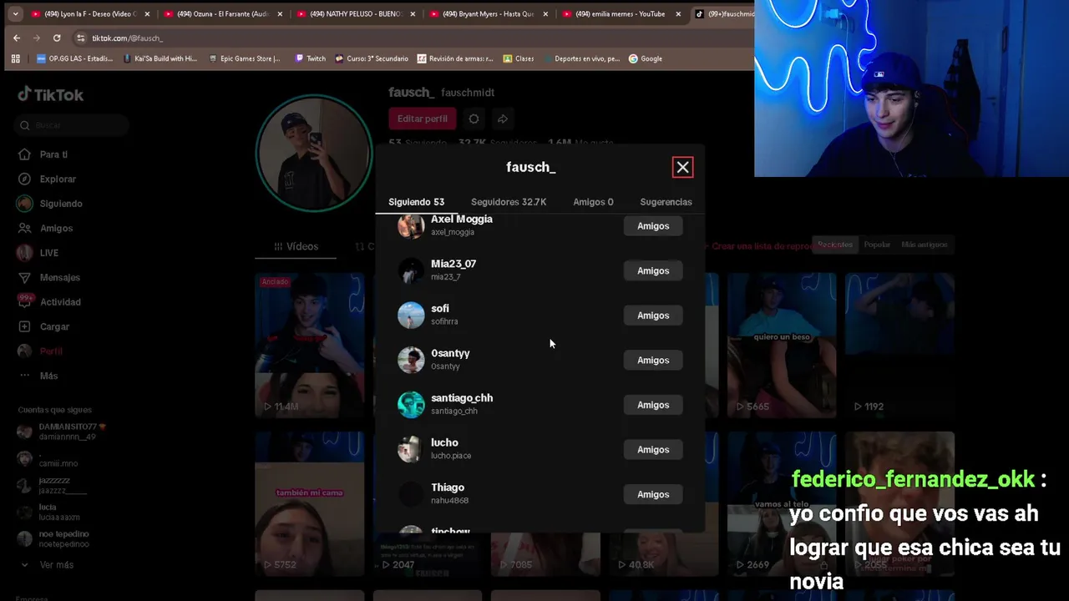Viewport: 1069px width, 601px height.
Task: Open 0santyy's profile avatar
Action: tap(410, 360)
